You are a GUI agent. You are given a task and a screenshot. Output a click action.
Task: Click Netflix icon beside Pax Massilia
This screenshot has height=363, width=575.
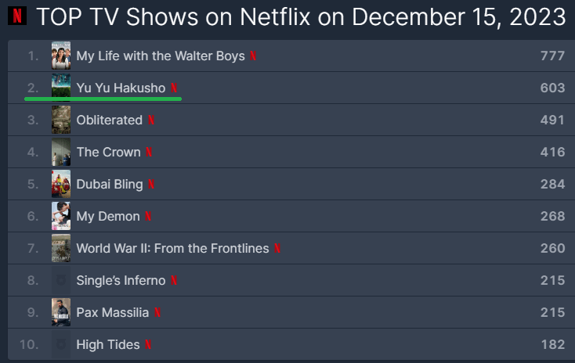click(x=157, y=313)
